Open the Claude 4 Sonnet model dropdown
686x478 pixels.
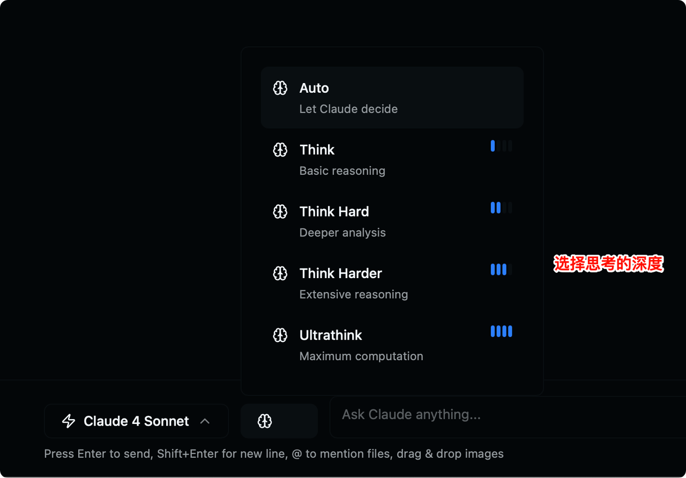[136, 421]
